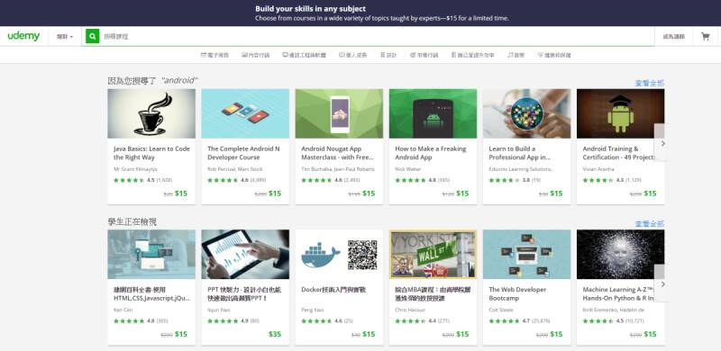This screenshot has height=351, width=721.
Task: Open the 健康 heart icon category
Action: coord(554,55)
